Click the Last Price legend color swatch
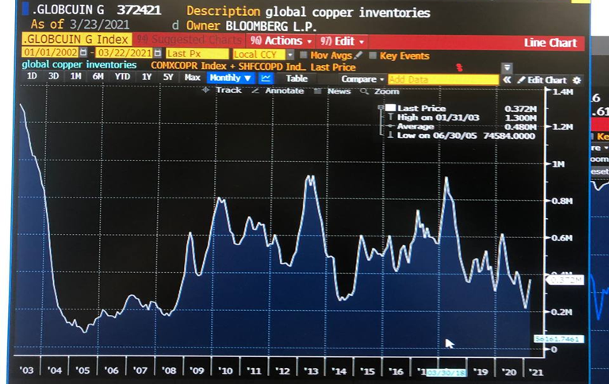 click(390, 108)
